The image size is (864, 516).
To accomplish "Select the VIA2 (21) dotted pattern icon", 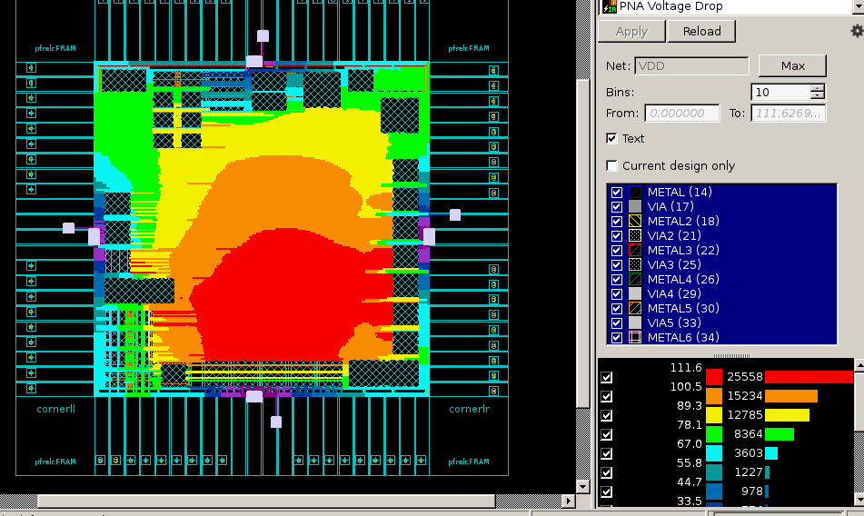I will coord(635,235).
